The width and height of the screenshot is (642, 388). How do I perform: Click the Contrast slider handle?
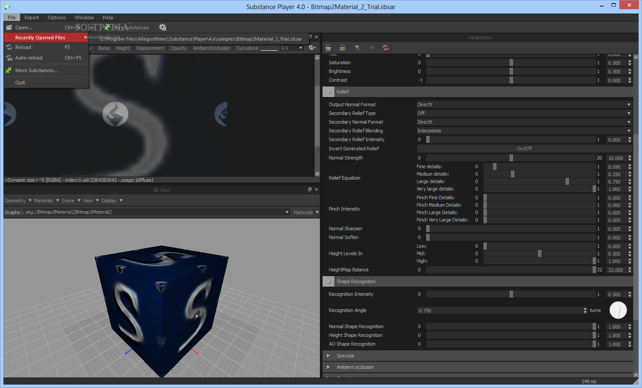(x=511, y=80)
